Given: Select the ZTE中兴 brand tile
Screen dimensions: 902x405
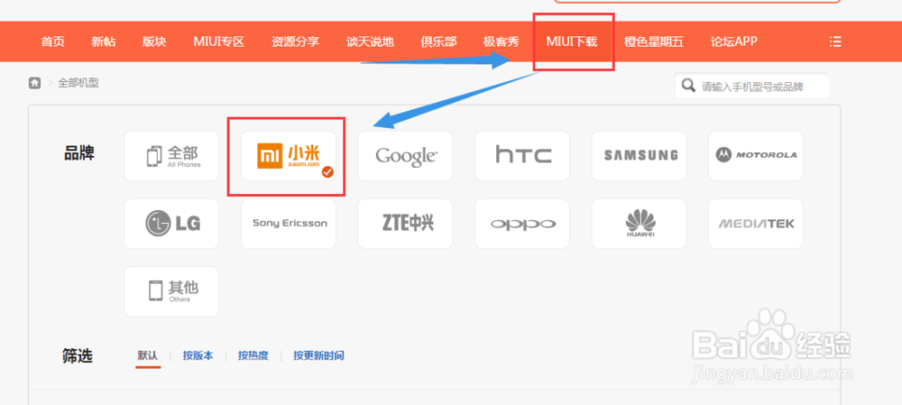Looking at the screenshot, I should (405, 224).
